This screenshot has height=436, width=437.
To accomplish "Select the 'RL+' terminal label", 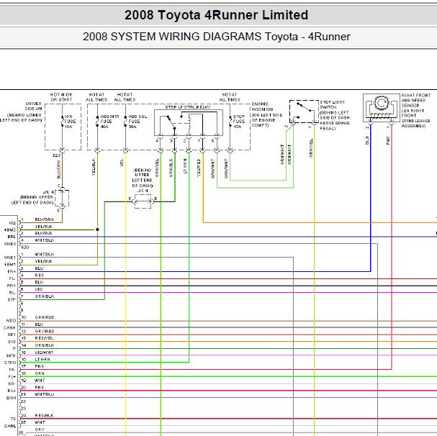I will 12,391.
